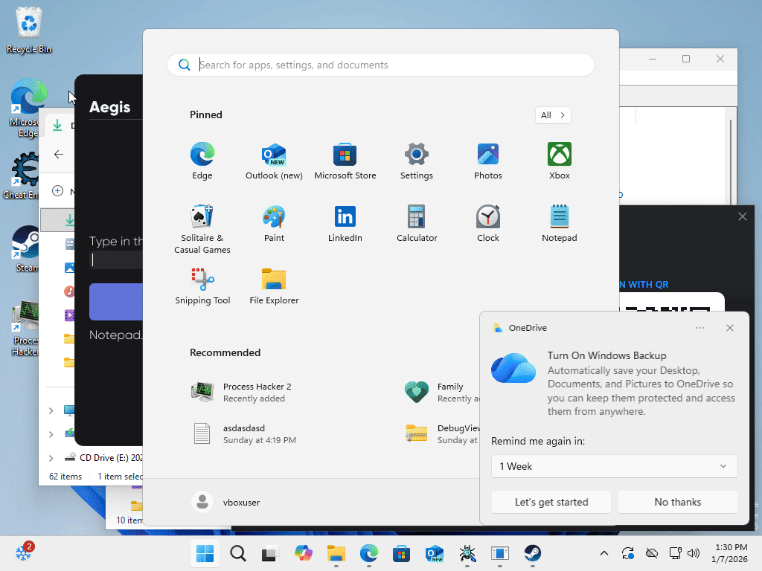Dismiss the OneDrive notification

click(x=729, y=328)
